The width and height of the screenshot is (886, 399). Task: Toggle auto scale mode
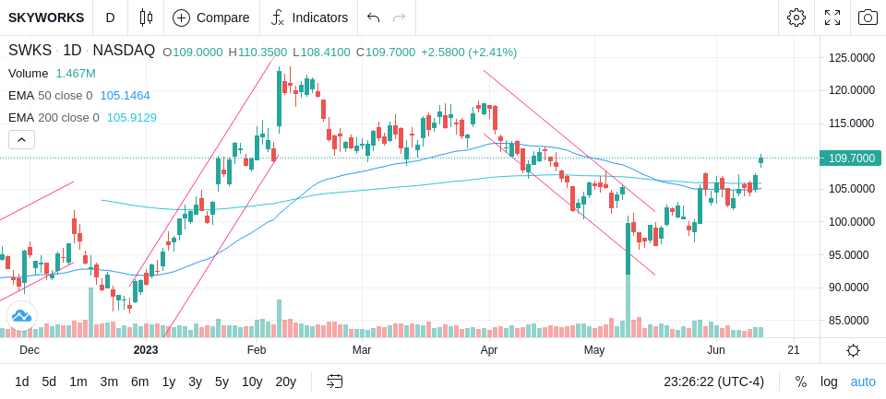tap(863, 382)
